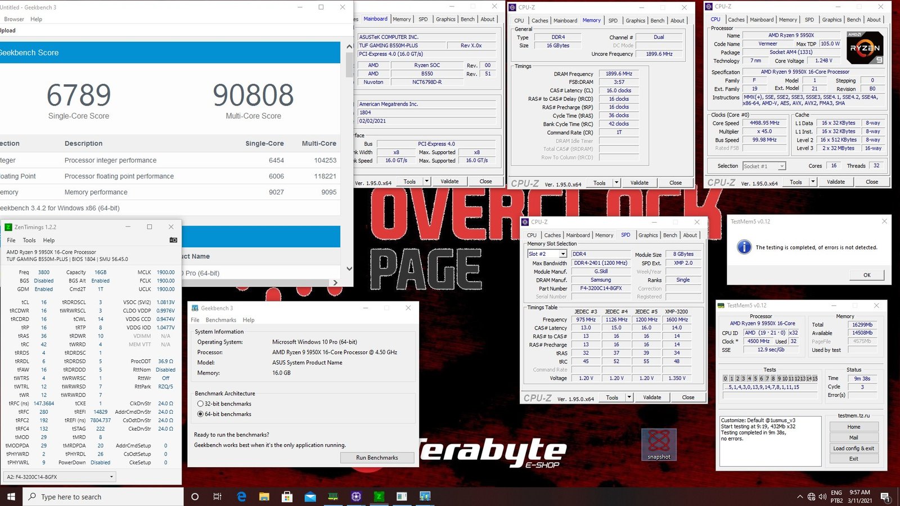Click the Run Benchmarks button
The height and width of the screenshot is (506, 900).
[376, 458]
